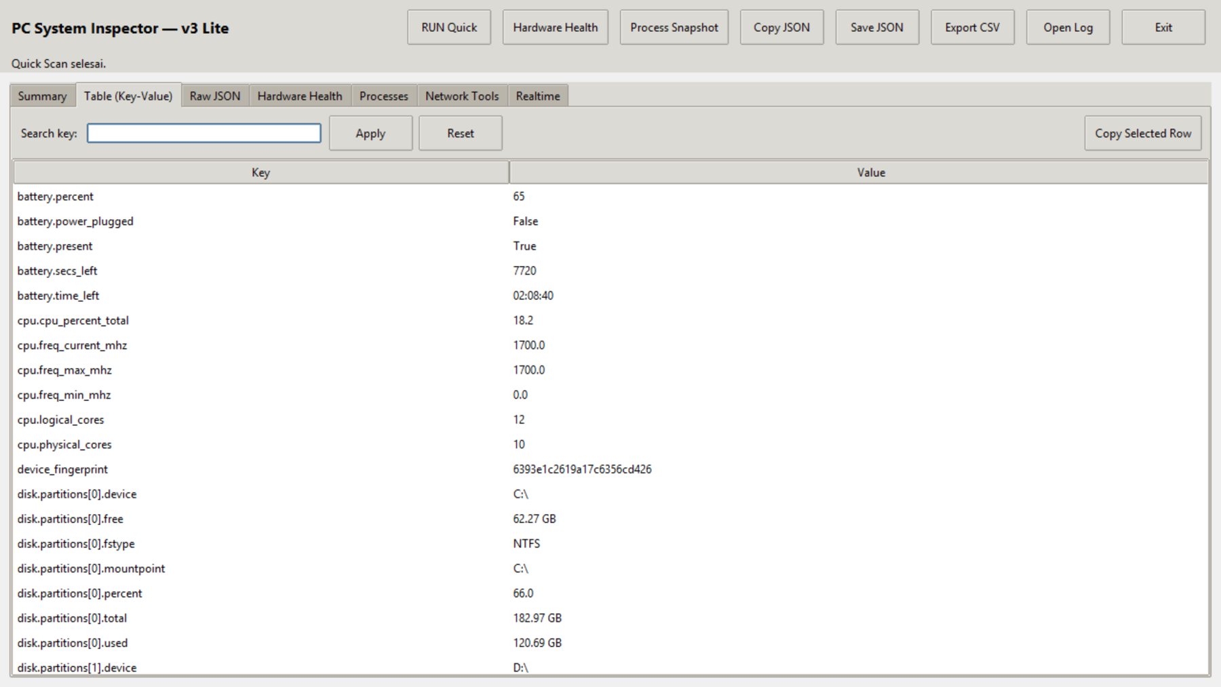Save JSON to a file
The height and width of the screenshot is (687, 1221).
(x=876, y=27)
